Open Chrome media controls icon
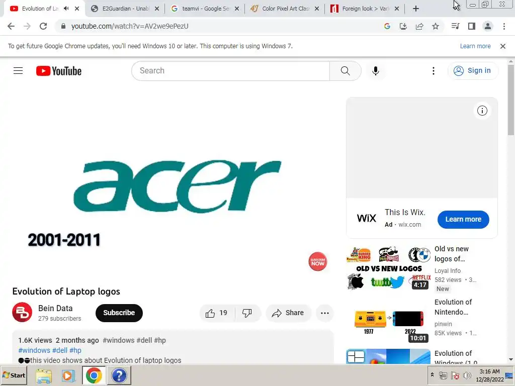 [456, 26]
